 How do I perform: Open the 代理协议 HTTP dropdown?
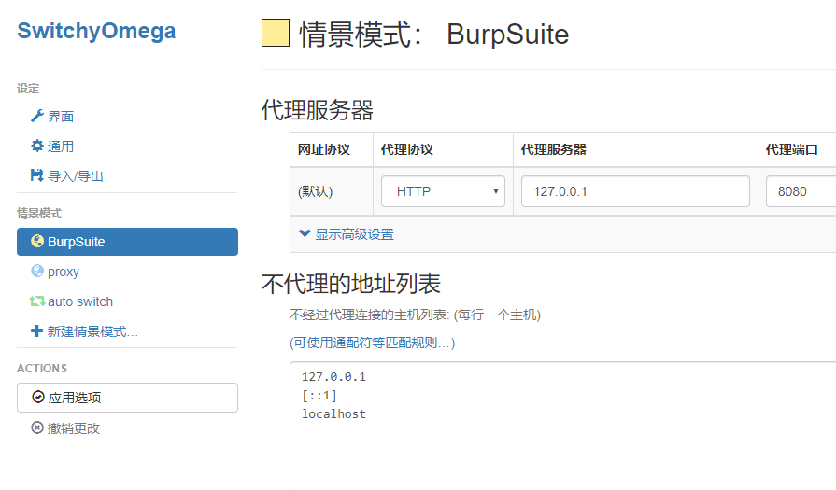[x=443, y=191]
